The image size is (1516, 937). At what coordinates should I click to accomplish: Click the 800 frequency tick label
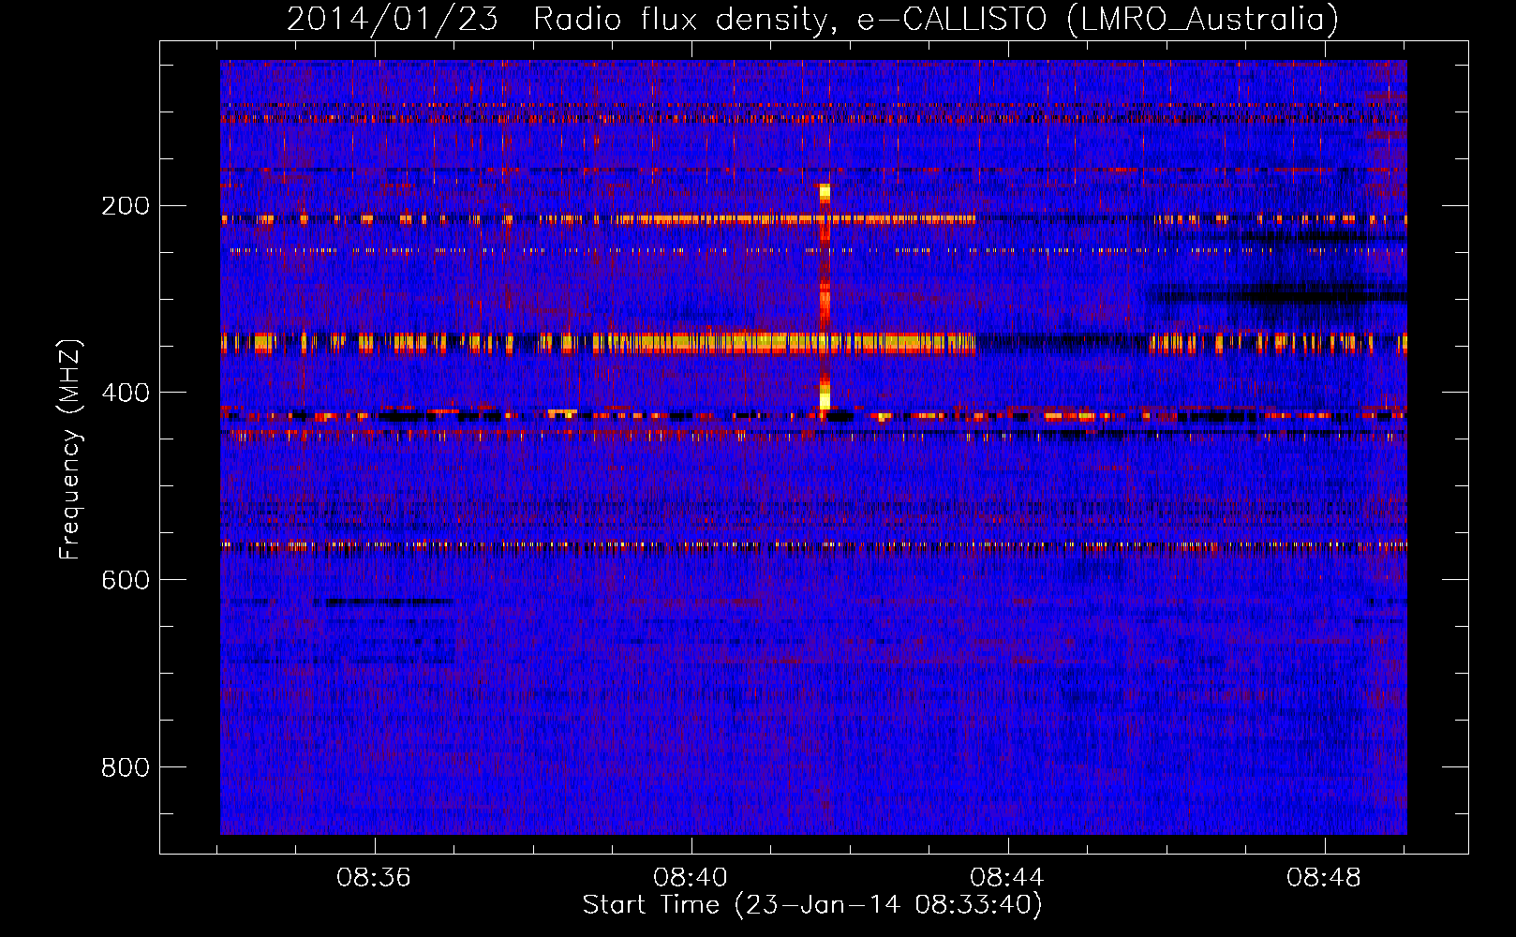point(126,767)
